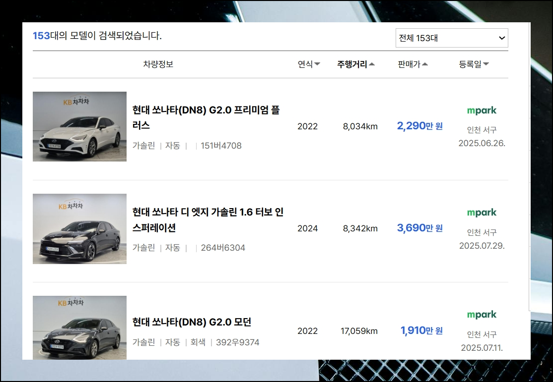The height and width of the screenshot is (382, 553).
Task: Sort by 판매가 column header
Action: point(413,64)
